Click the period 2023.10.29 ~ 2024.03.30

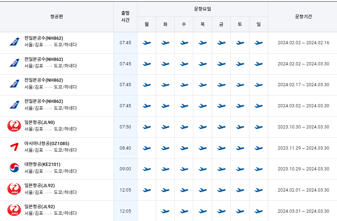coord(303,169)
